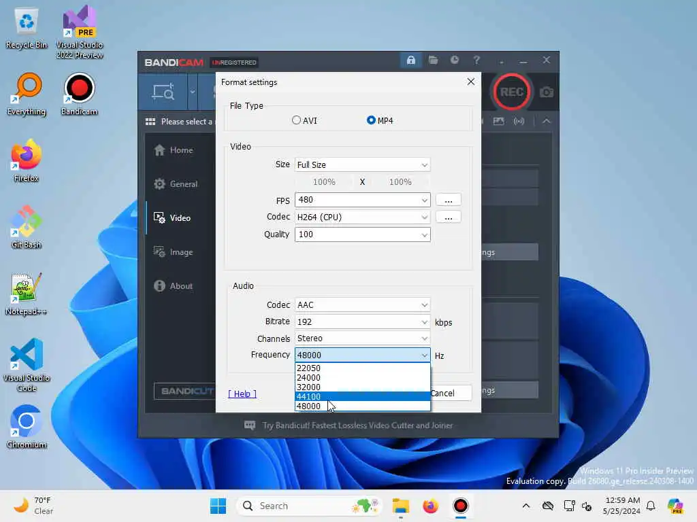Open the video Codec H264 dropdown

click(362, 217)
